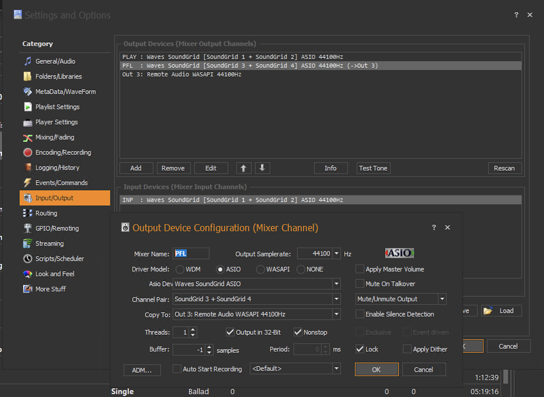Click the Playlist Settings play icon

pyautogui.click(x=28, y=107)
